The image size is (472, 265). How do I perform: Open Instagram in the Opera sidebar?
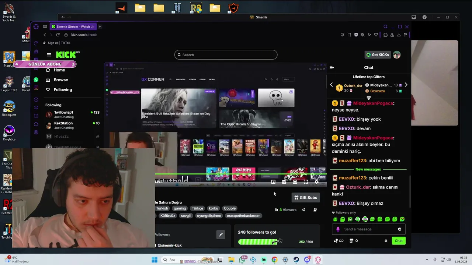(36, 88)
